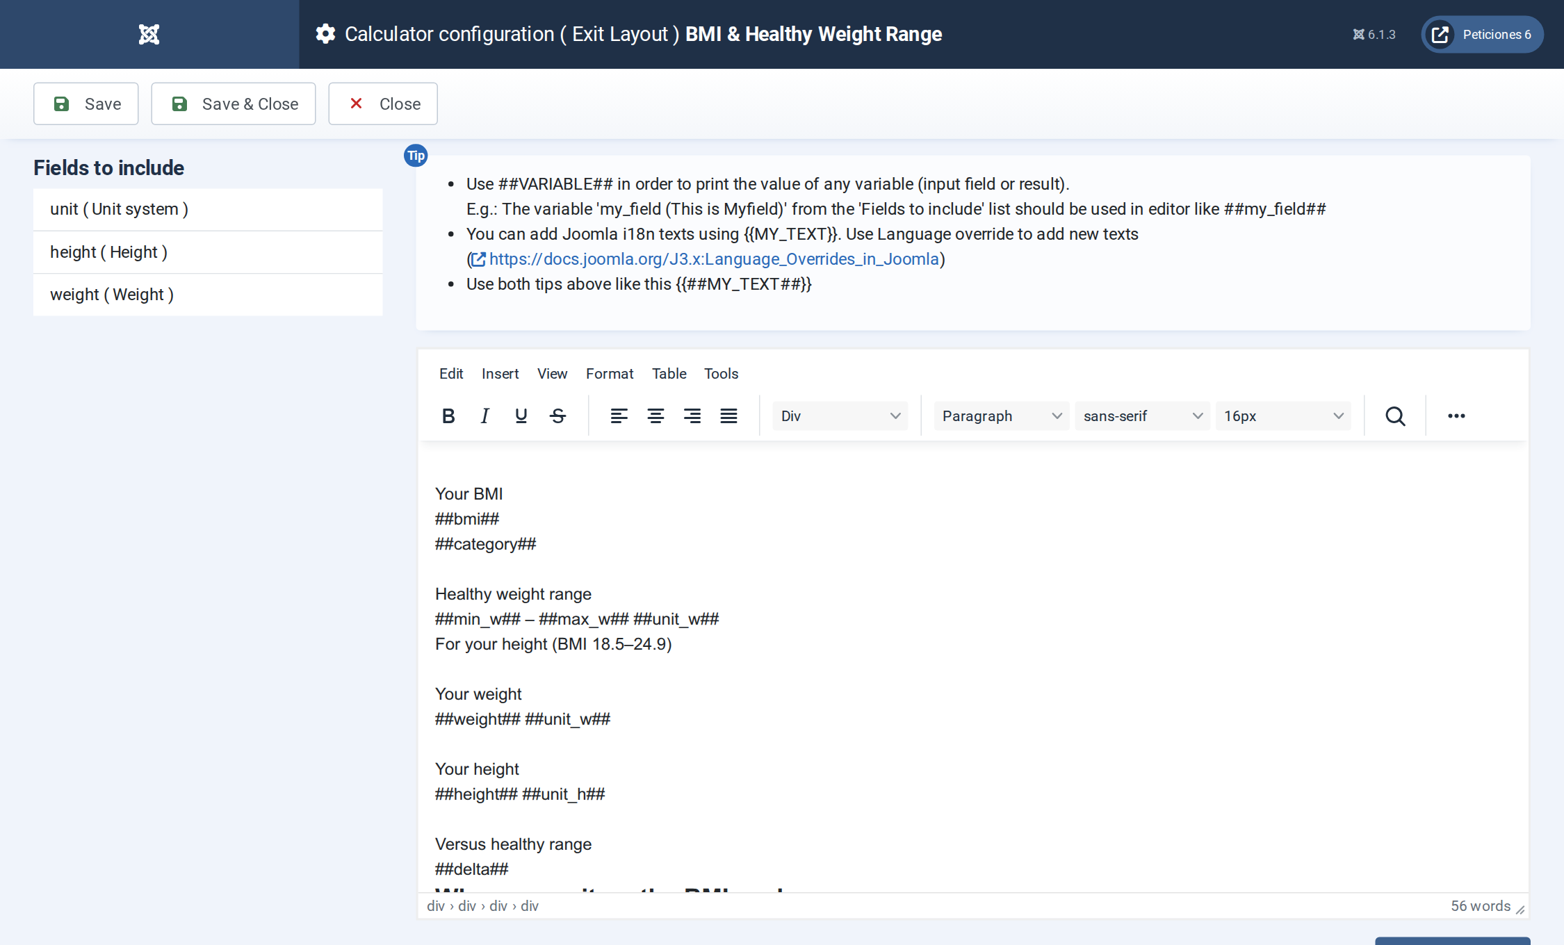Open the Format menu
This screenshot has height=945, width=1564.
[x=609, y=373]
